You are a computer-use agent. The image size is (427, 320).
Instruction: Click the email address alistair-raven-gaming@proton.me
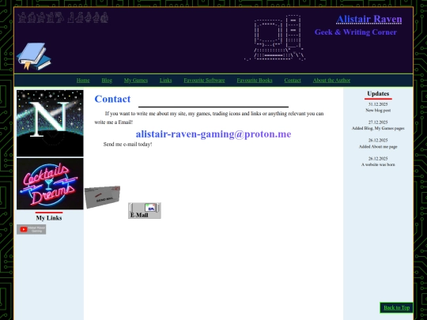click(213, 134)
